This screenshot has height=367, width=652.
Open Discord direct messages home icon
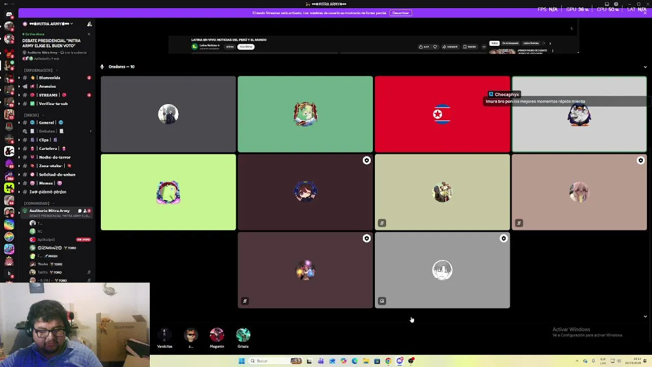9,14
